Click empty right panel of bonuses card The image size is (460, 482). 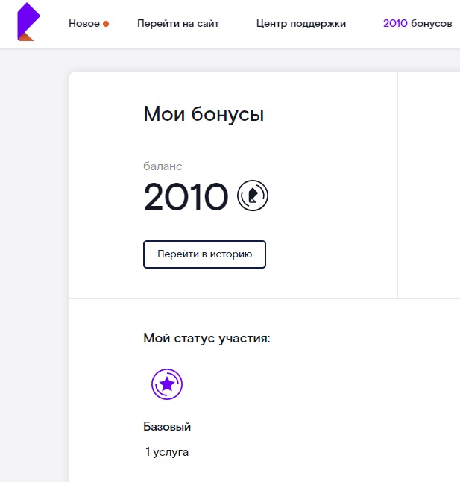pos(429,184)
